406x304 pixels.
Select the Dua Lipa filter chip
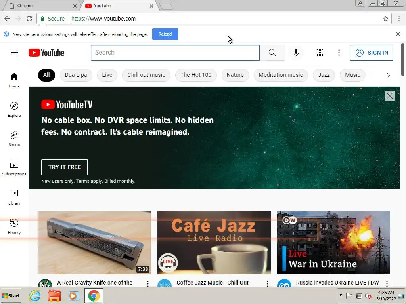coord(76,75)
